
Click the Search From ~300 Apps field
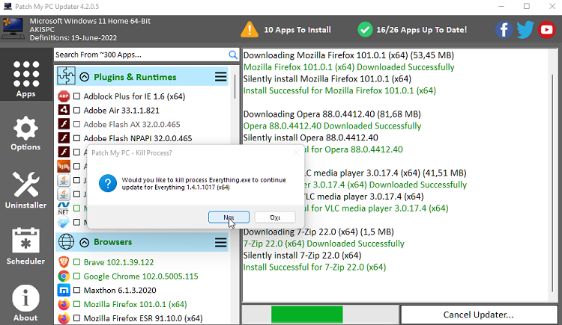[x=141, y=55]
